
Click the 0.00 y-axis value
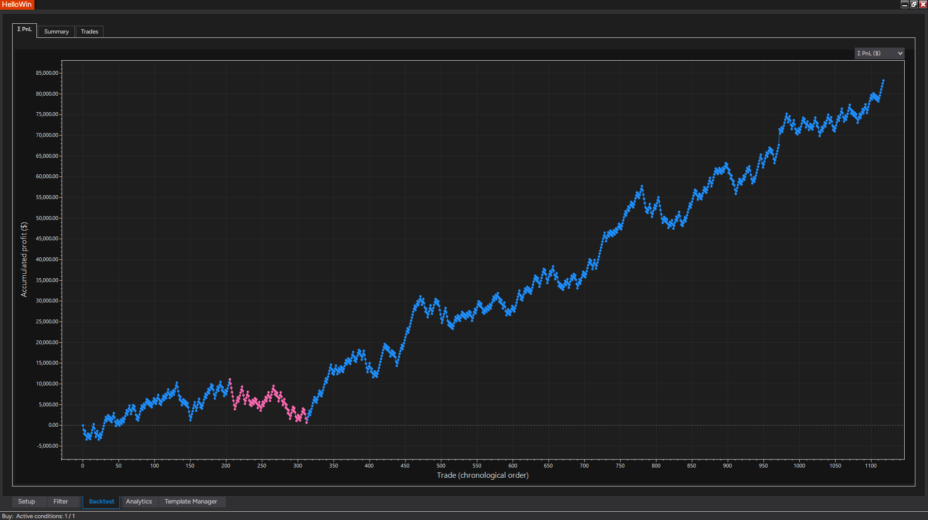click(x=53, y=425)
